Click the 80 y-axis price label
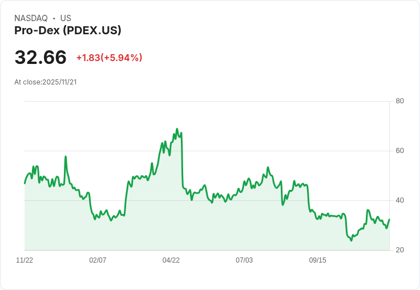Image resolution: width=420 pixels, height=290 pixels. click(x=399, y=101)
